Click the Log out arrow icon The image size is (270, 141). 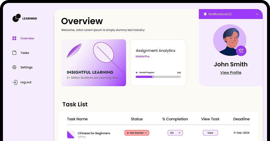[x=14, y=82]
